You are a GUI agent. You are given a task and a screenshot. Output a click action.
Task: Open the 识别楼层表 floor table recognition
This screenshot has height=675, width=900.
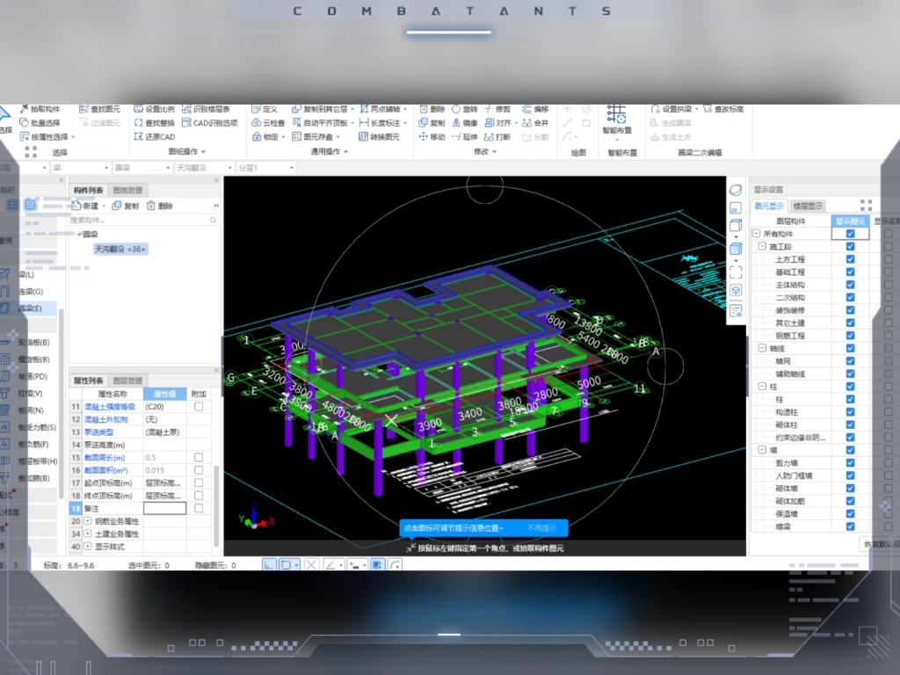206,109
